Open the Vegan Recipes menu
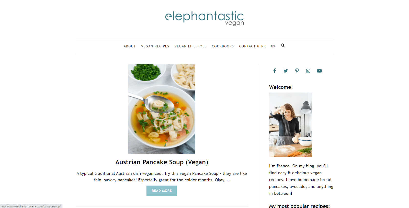 155,46
